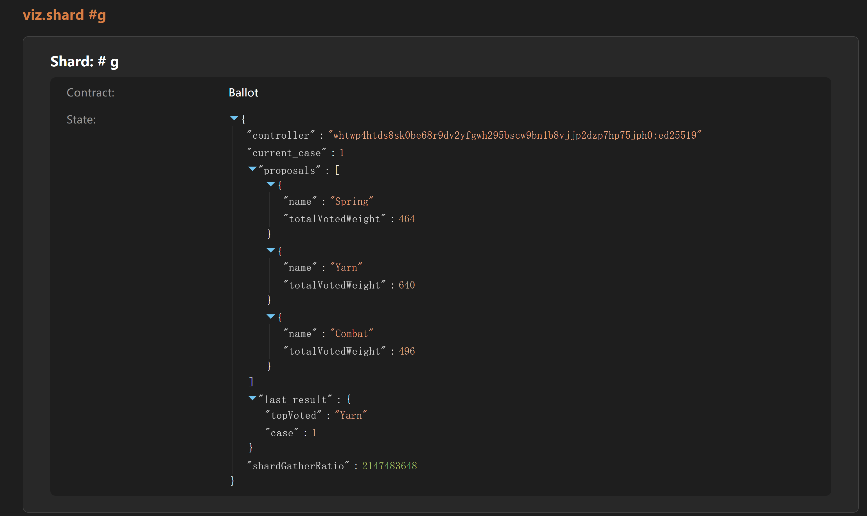This screenshot has height=516, width=867.
Task: Click the Shard: # g heading
Action: point(84,62)
